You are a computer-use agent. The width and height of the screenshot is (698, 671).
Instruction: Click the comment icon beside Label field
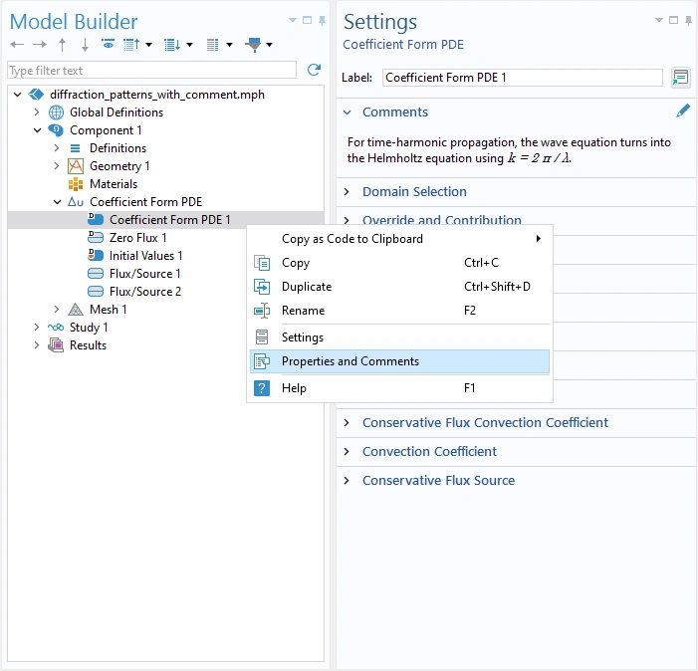click(x=681, y=78)
